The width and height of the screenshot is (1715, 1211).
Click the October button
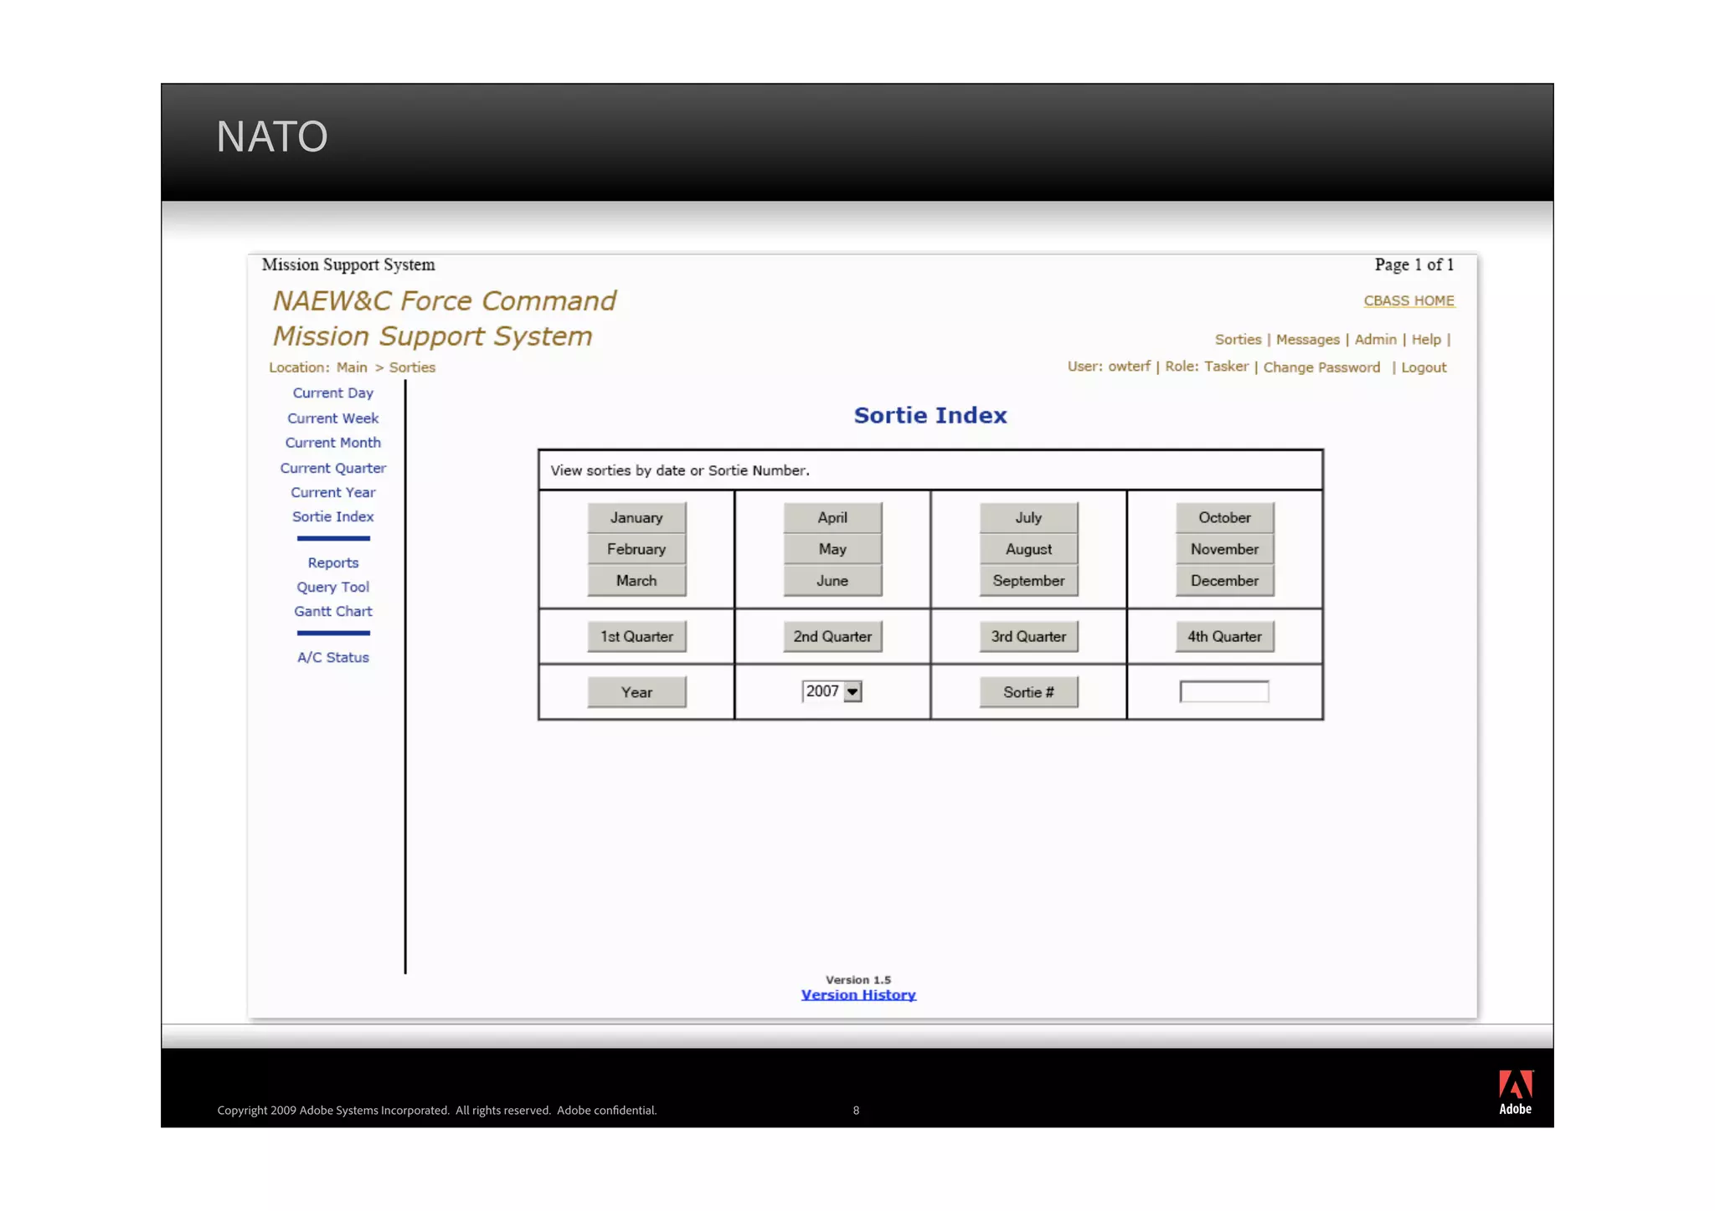(x=1224, y=517)
